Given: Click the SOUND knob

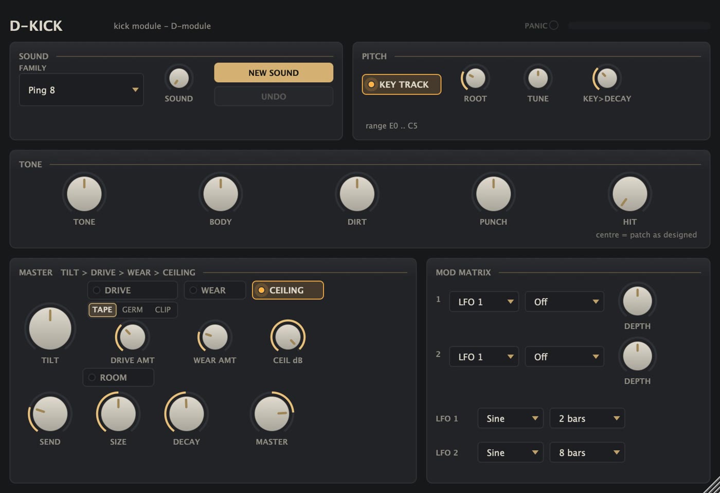Looking at the screenshot, I should 179,78.
